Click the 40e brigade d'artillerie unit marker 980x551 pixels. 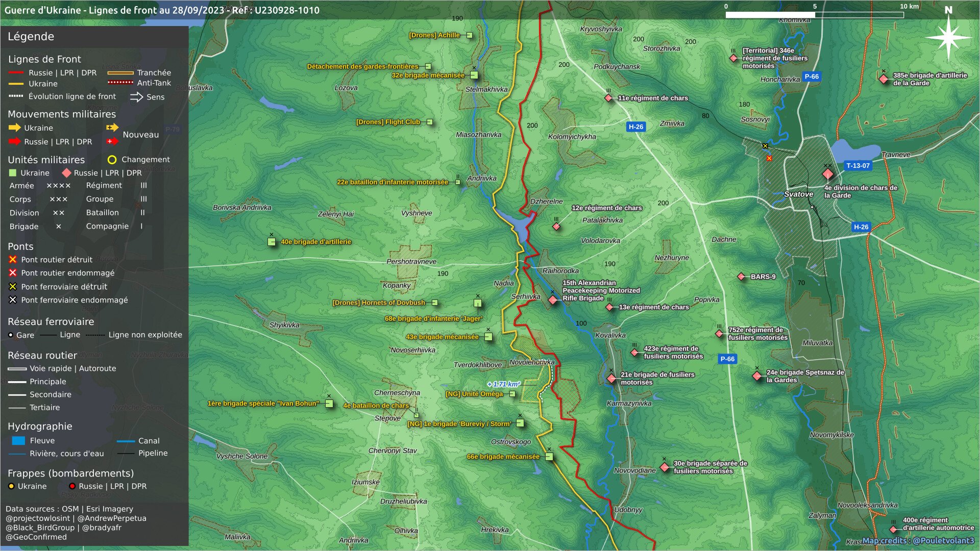tap(272, 242)
